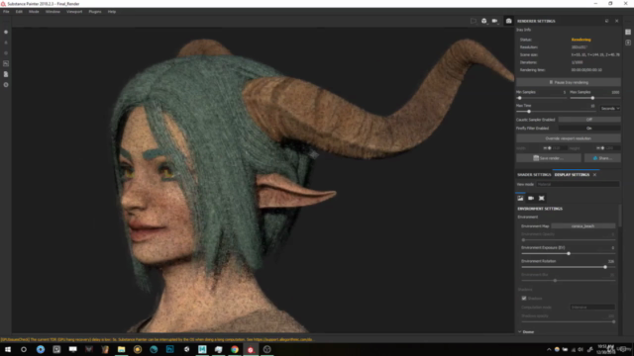
Task: Click the cube display icon in the top toolbar
Action: coord(484,21)
